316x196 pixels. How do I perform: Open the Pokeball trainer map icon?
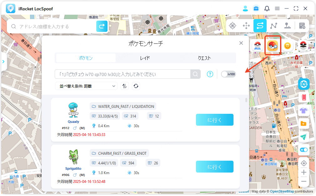tap(258, 46)
